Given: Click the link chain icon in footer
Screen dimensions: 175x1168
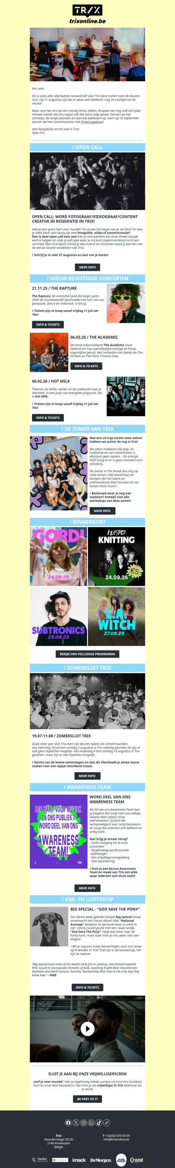Looking at the screenshot, I should 106,1123.
